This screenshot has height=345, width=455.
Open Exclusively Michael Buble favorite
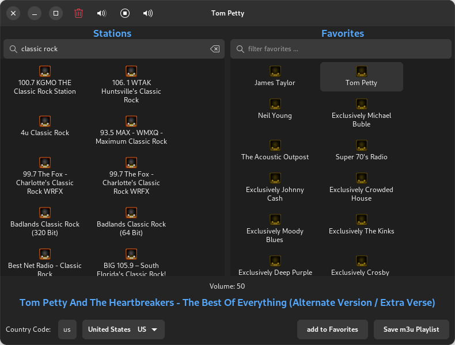[361, 113]
